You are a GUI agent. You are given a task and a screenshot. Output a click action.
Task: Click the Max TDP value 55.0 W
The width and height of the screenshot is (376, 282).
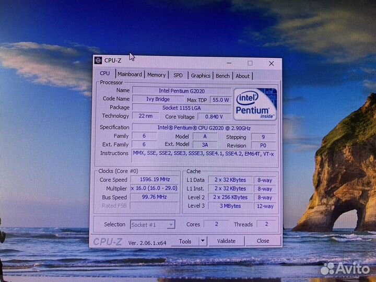pyautogui.click(x=220, y=100)
